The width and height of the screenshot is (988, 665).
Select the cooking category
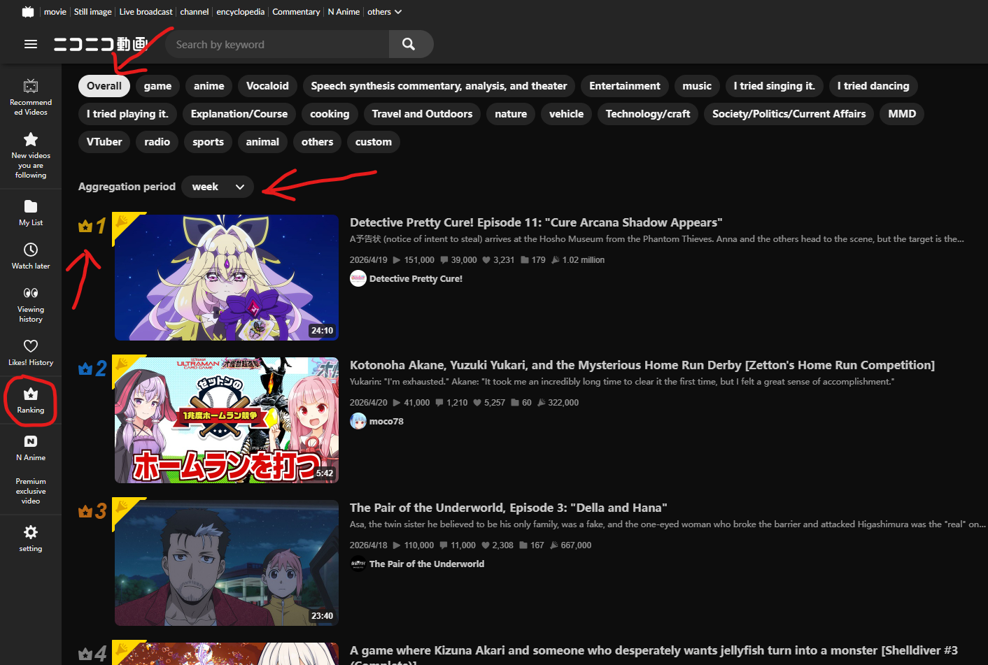tap(330, 114)
